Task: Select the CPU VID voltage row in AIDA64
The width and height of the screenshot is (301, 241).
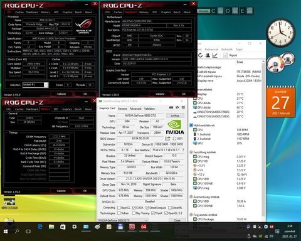Action: (x=219, y=161)
